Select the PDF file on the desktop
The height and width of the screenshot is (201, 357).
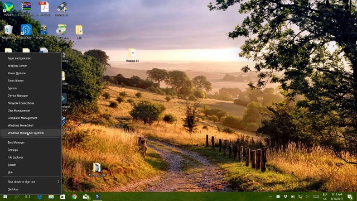(x=44, y=9)
